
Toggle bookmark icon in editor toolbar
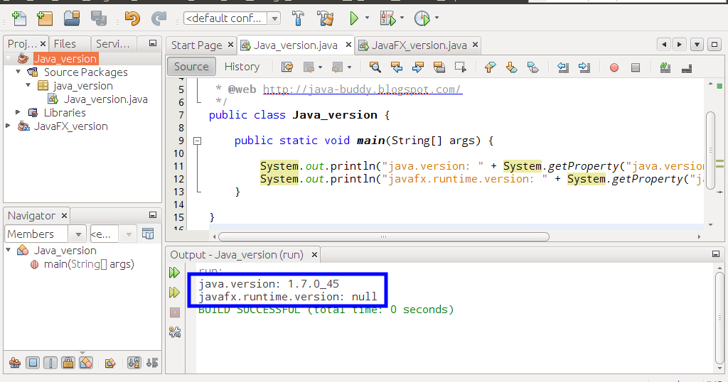(x=533, y=67)
